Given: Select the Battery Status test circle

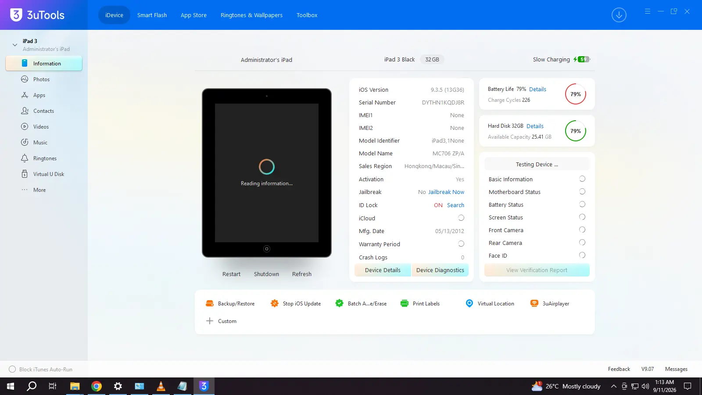Looking at the screenshot, I should pyautogui.click(x=582, y=204).
